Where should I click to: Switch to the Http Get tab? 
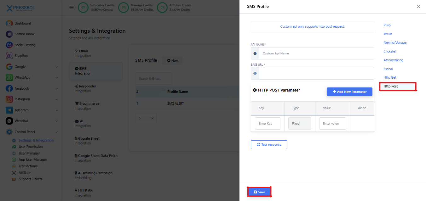[x=390, y=77]
